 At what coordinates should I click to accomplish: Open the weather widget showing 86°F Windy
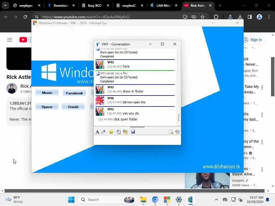14,200
